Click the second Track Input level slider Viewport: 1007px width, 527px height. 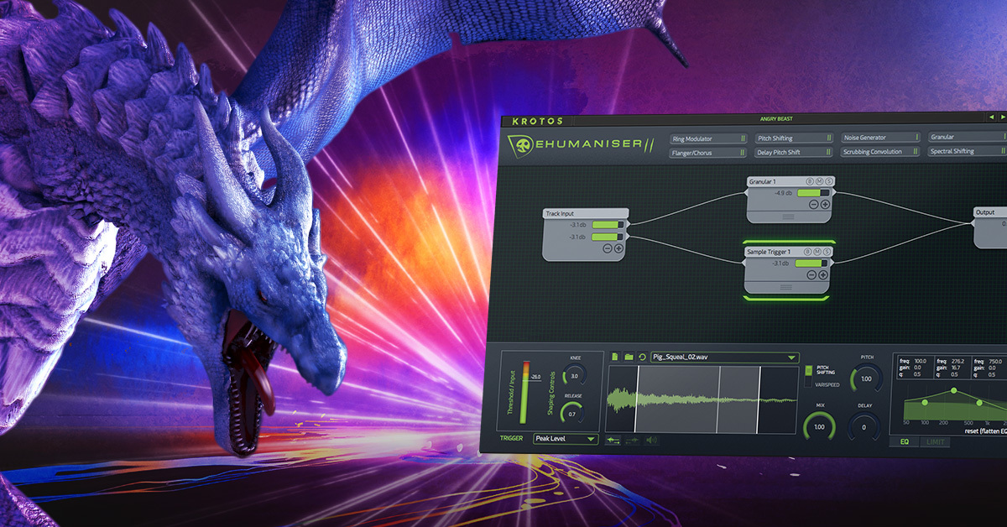pyautogui.click(x=608, y=237)
